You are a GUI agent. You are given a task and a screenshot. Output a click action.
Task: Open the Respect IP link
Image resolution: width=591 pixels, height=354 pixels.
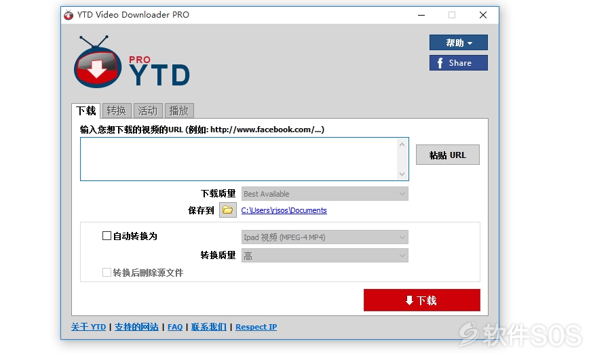click(x=256, y=327)
